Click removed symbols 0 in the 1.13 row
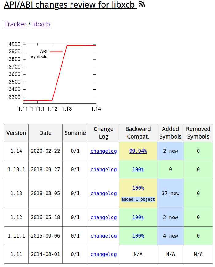Viewport: 215px width, 267px height. [x=198, y=194]
